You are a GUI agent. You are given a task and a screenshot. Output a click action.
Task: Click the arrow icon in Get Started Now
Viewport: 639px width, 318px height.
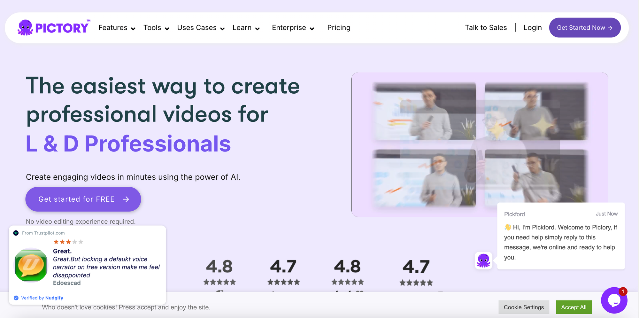[x=610, y=28]
